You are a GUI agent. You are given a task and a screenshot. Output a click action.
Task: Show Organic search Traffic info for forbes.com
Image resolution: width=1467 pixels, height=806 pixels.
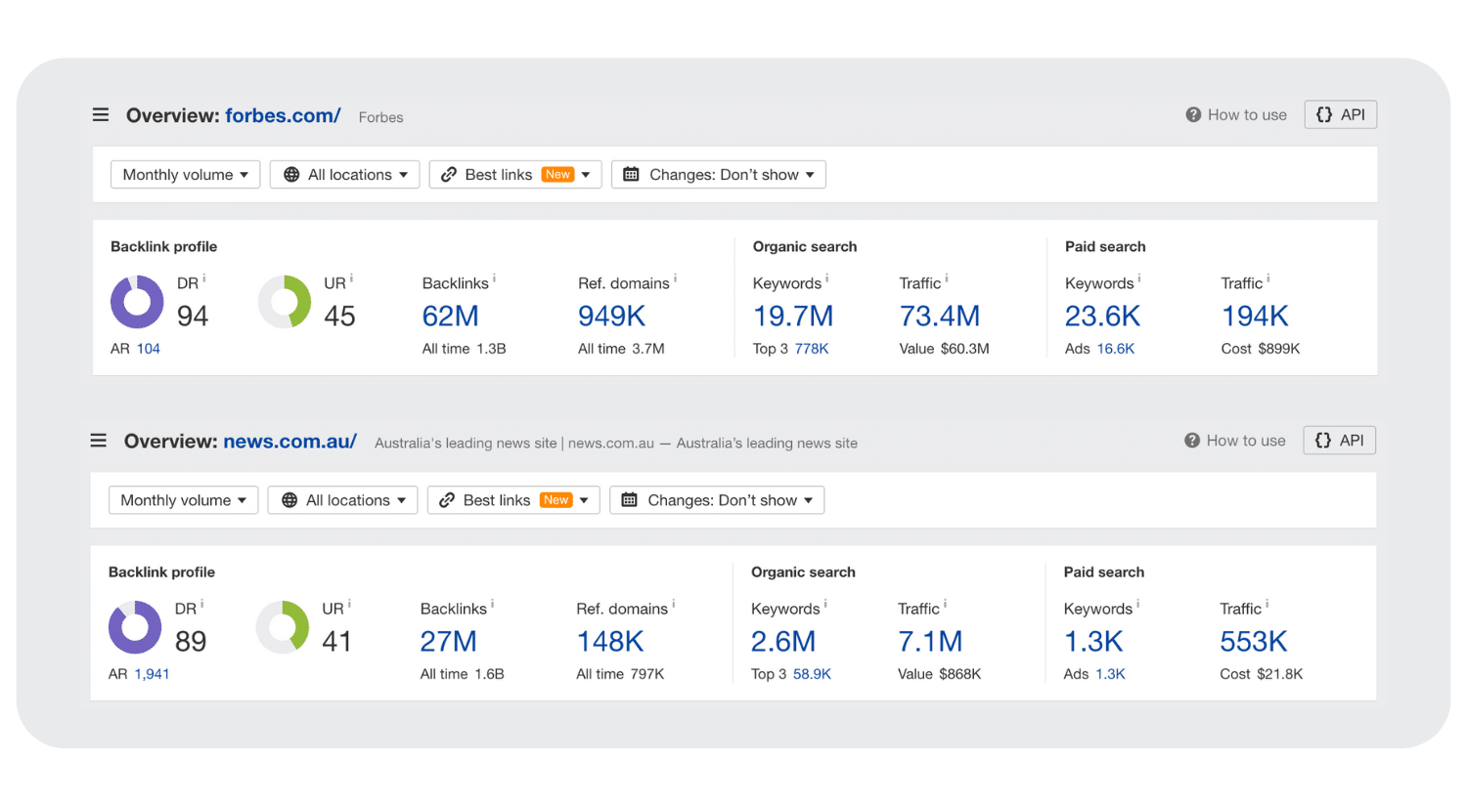pos(946,279)
